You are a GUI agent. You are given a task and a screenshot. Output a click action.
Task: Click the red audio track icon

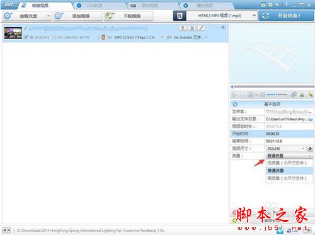pos(103,37)
